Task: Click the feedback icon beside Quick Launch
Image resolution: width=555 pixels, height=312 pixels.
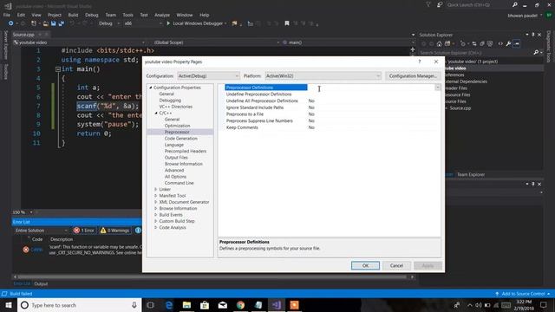Action: click(440, 4)
